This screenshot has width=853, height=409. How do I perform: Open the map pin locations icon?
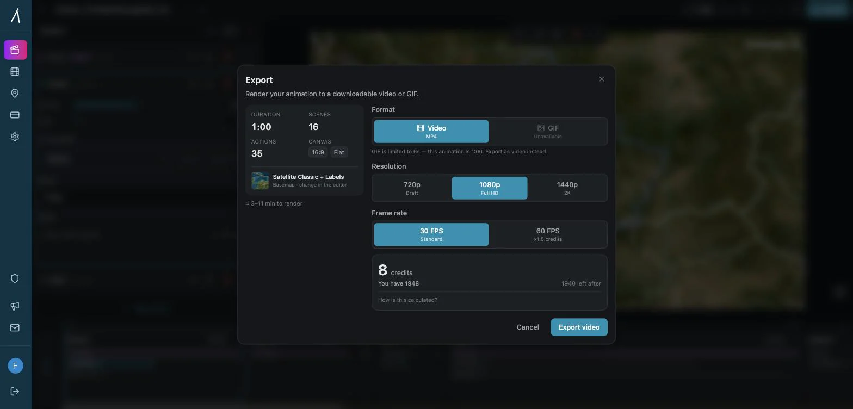tap(15, 94)
